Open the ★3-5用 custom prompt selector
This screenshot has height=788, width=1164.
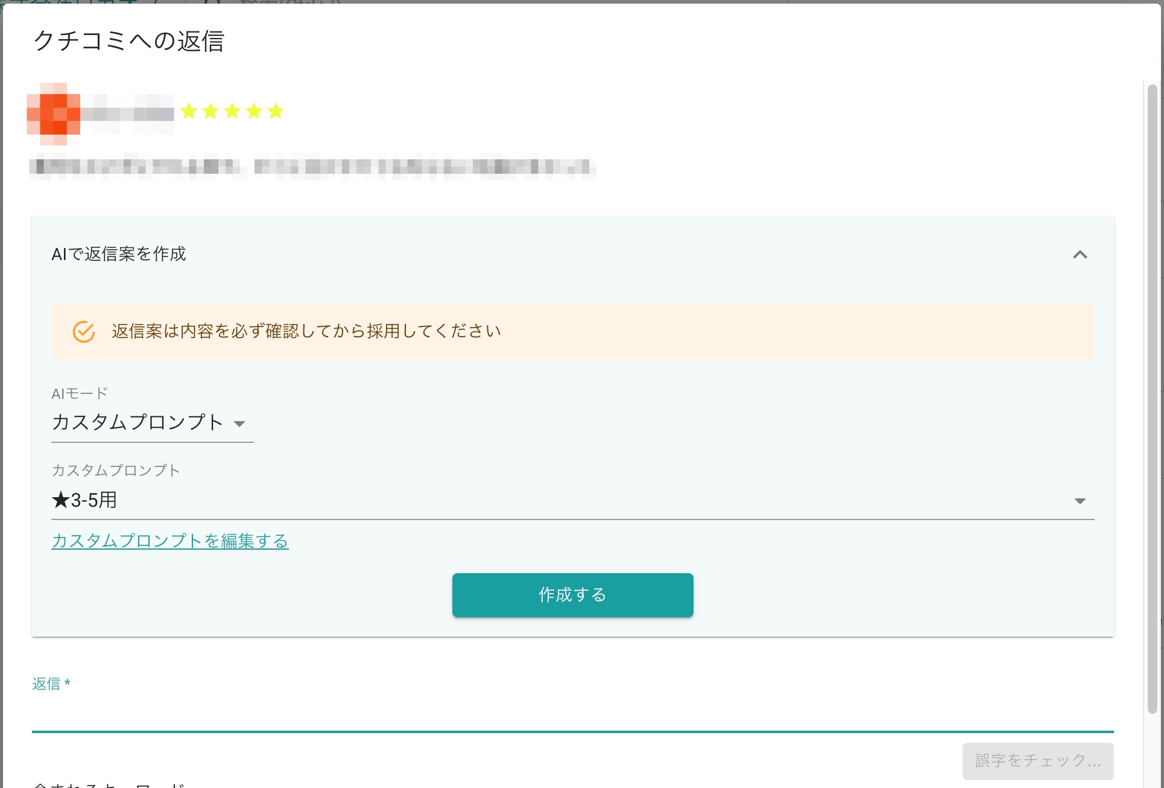(x=572, y=500)
